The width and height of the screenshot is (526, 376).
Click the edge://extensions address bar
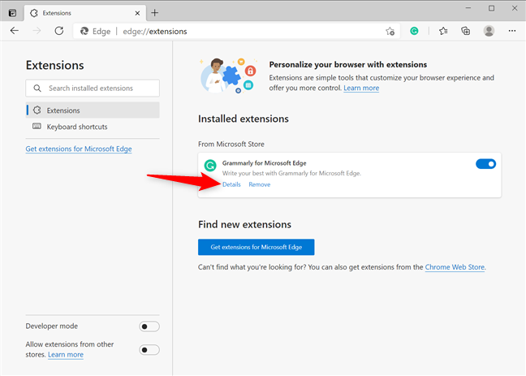point(235,31)
